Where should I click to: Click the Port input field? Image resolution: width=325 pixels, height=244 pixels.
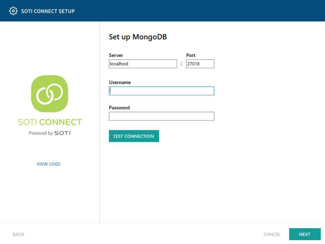pos(200,64)
